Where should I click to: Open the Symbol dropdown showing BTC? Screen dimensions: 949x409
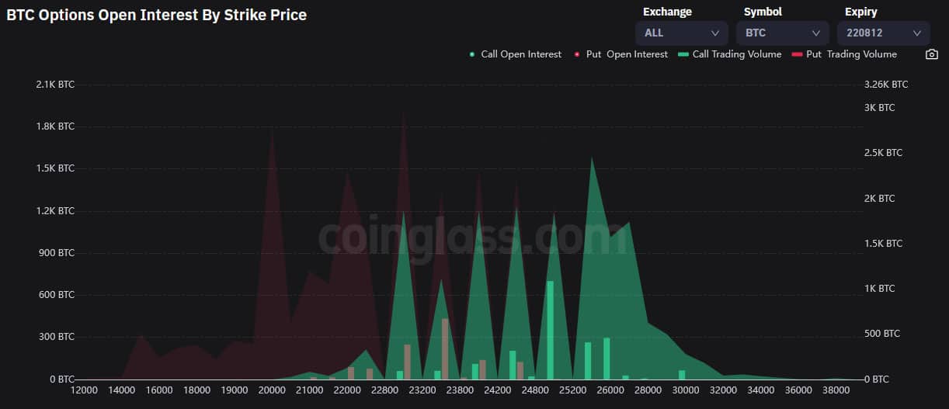[782, 33]
